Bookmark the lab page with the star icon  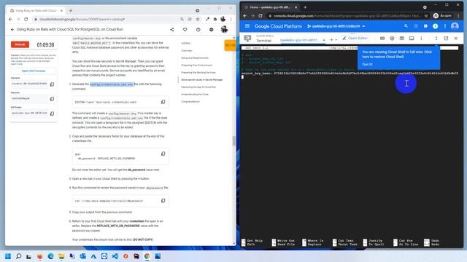(x=198, y=19)
